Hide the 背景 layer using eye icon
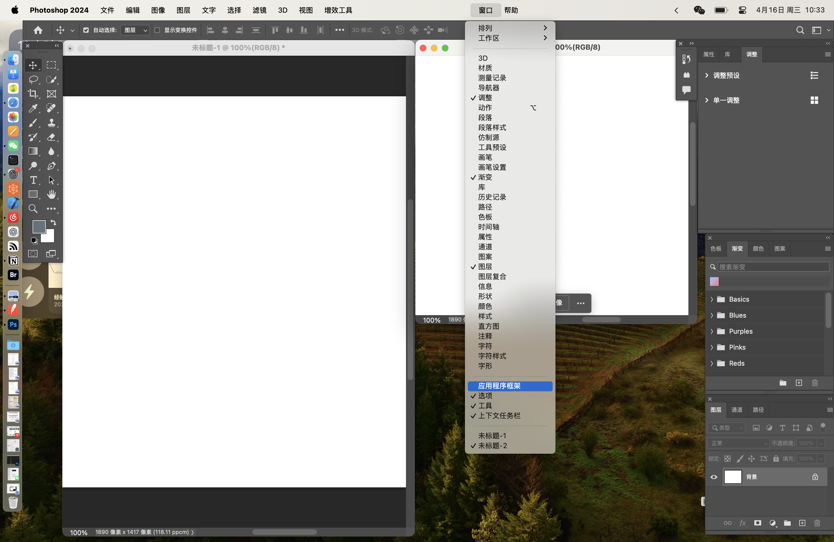 pos(714,477)
